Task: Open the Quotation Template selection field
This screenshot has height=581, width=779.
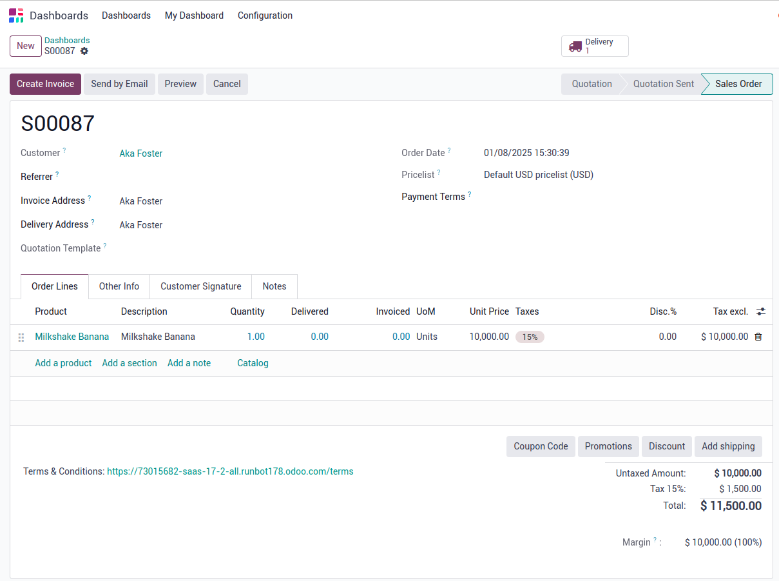Action: point(245,248)
